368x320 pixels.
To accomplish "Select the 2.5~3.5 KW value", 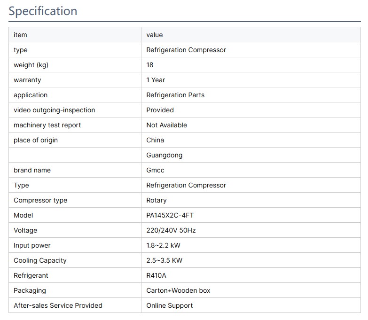I will click(x=164, y=260).
